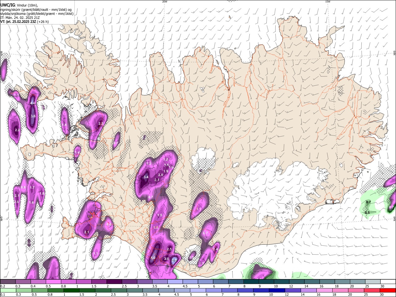Image resolution: width=396 pixels, height=297 pixels.
Task: Pick the violet rain swatch between 14 and 16
Action: tap(308, 290)
